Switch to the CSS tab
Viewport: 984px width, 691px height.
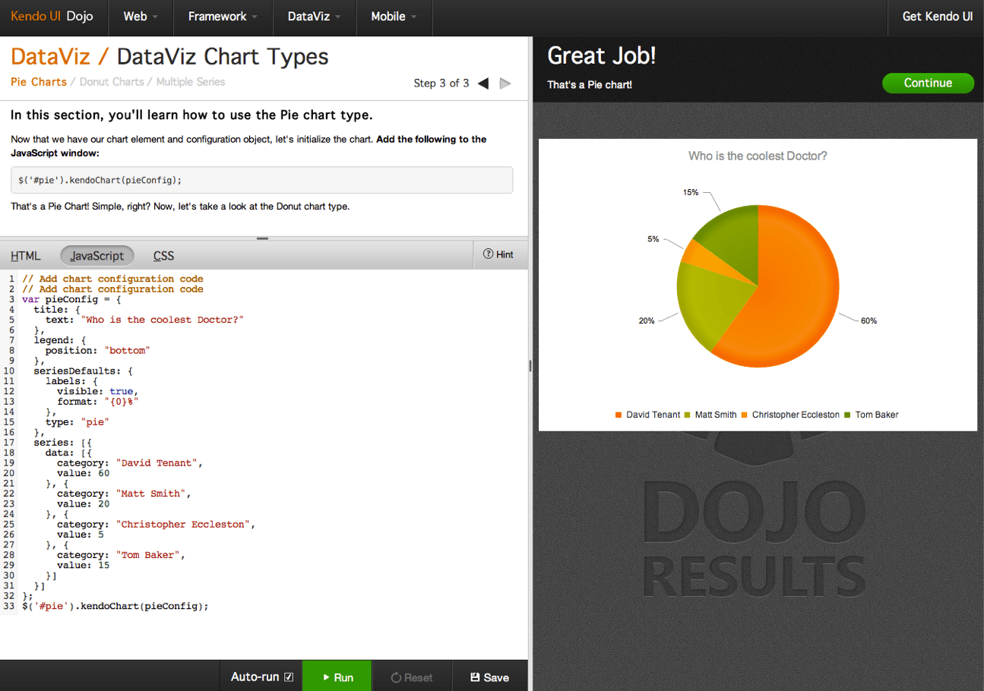(x=163, y=256)
